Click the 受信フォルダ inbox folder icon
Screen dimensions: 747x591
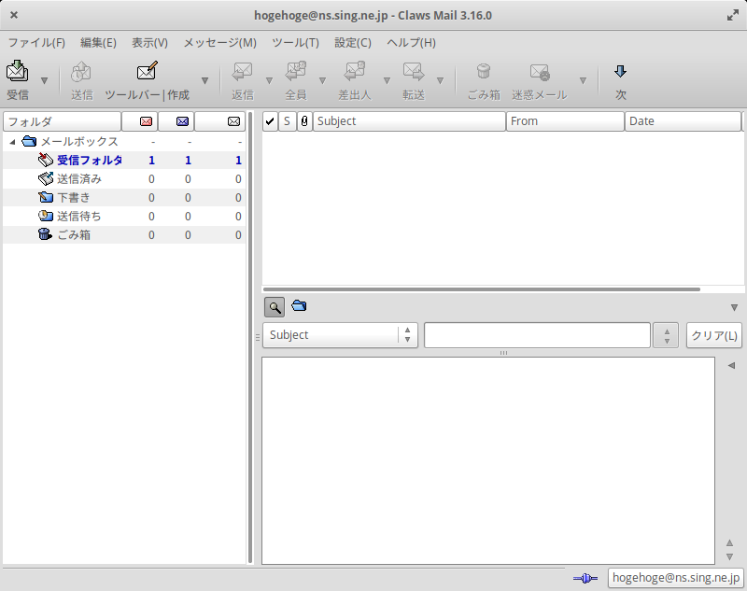pyautogui.click(x=45, y=160)
